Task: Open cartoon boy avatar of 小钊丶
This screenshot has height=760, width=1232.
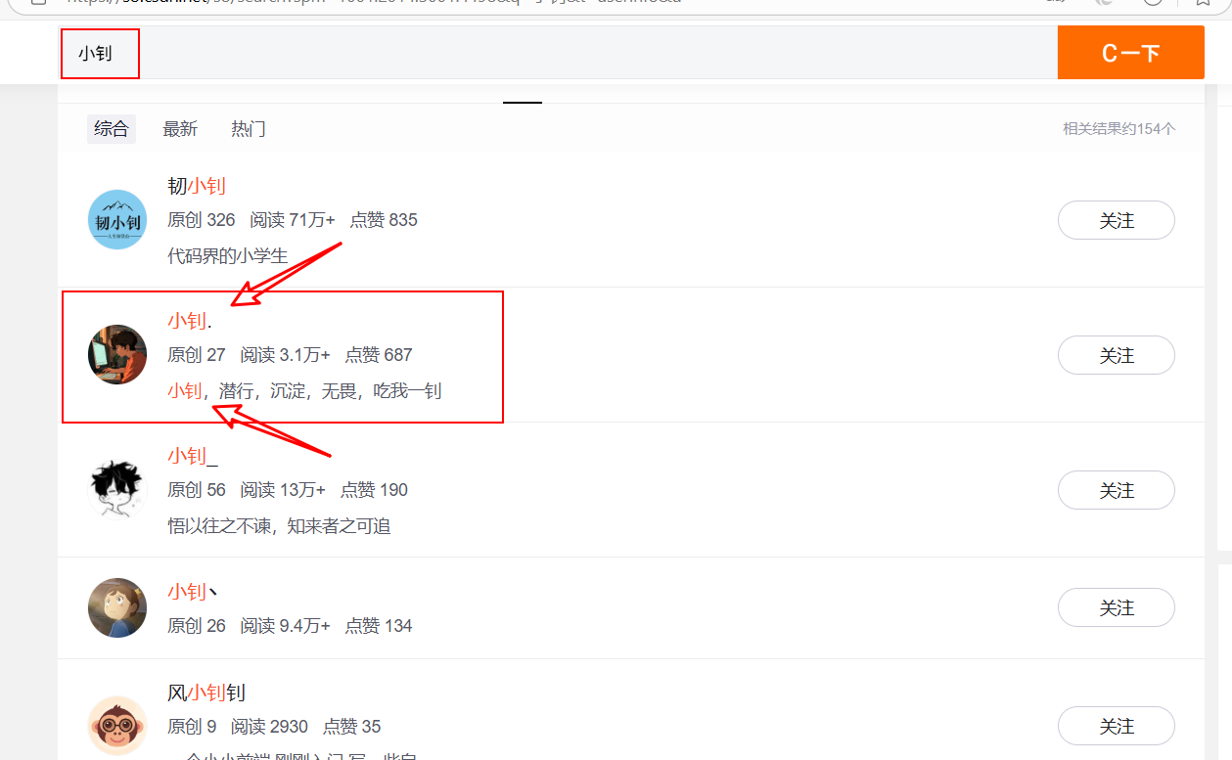Action: click(117, 607)
